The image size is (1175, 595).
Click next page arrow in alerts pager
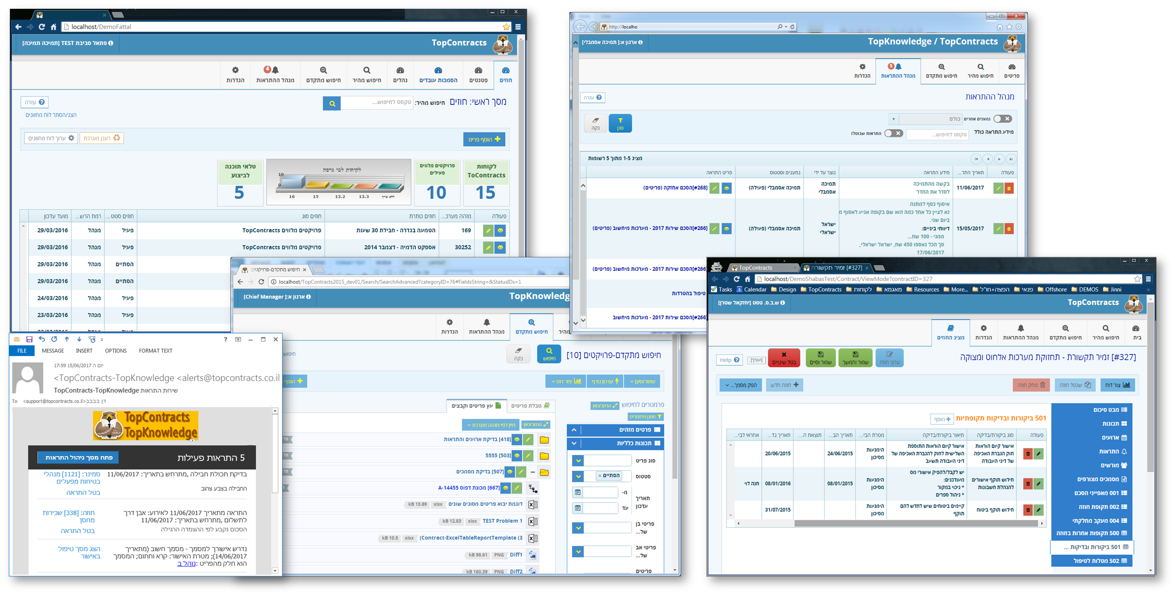[x=1000, y=159]
